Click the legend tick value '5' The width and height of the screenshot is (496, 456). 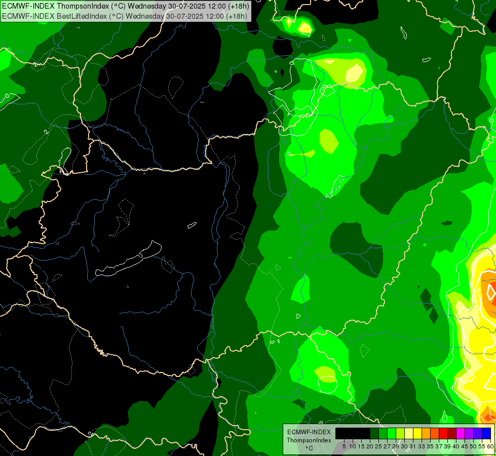[x=344, y=446]
